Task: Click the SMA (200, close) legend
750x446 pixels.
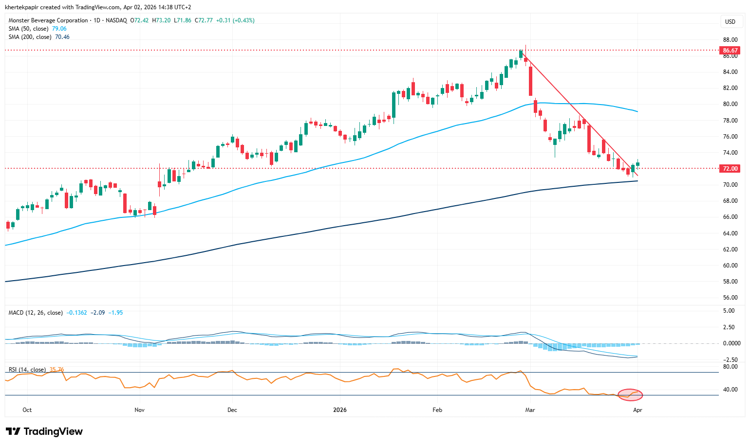Action: point(30,37)
